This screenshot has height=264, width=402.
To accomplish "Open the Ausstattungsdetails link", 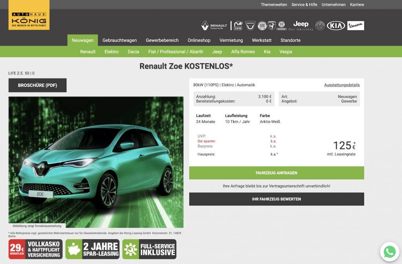I will 342,85.
